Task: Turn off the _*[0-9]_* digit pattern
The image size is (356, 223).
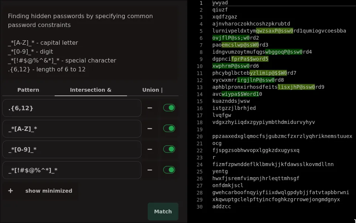Action: [x=169, y=149]
